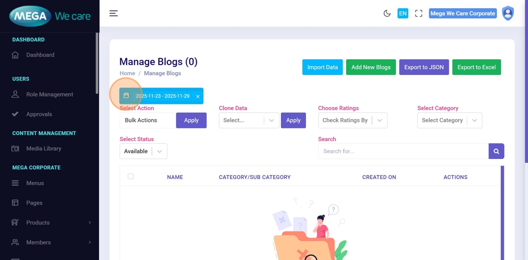Open the Choose Ratings dropdown

tap(353, 120)
